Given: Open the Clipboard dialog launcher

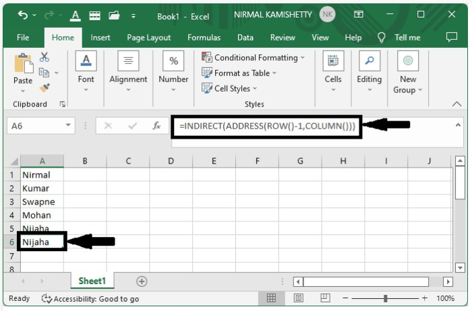Looking at the screenshot, I should [63, 104].
